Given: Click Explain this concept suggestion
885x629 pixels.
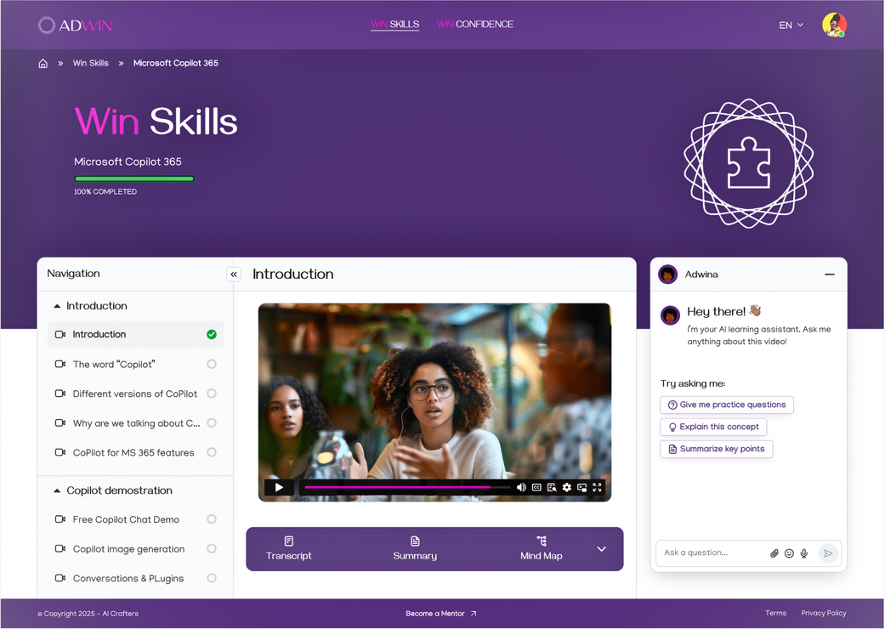Looking at the screenshot, I should tap(713, 427).
